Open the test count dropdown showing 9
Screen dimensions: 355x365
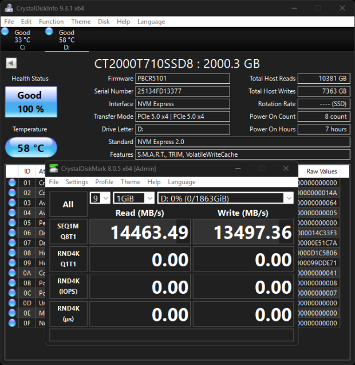[100, 199]
